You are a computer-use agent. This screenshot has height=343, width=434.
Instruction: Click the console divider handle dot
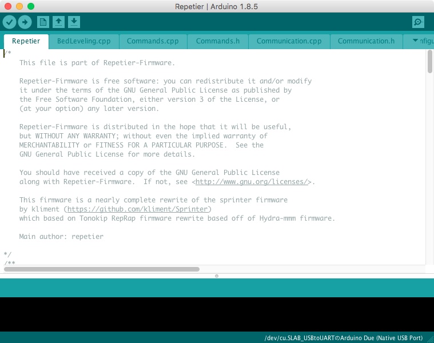[x=217, y=276]
